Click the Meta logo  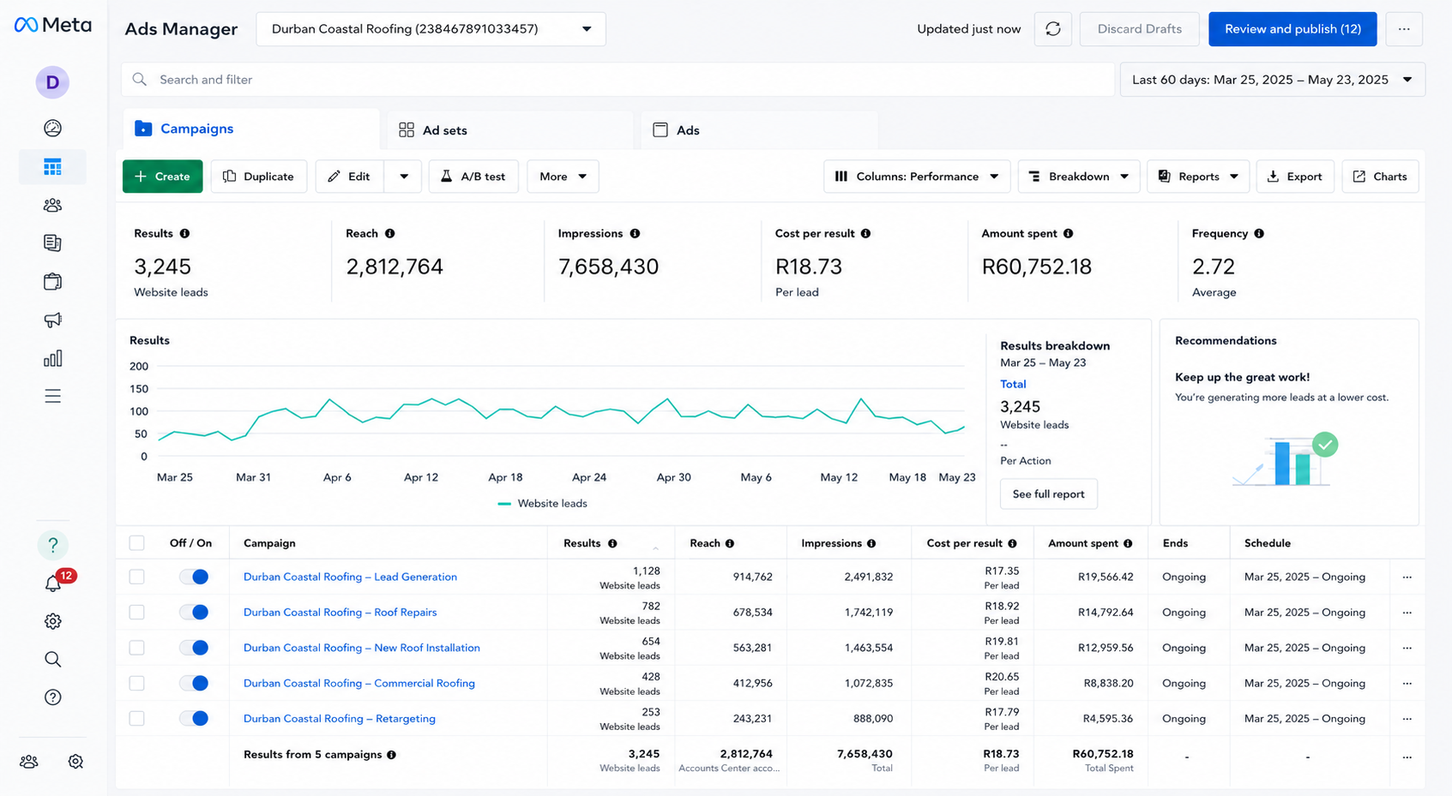[52, 25]
